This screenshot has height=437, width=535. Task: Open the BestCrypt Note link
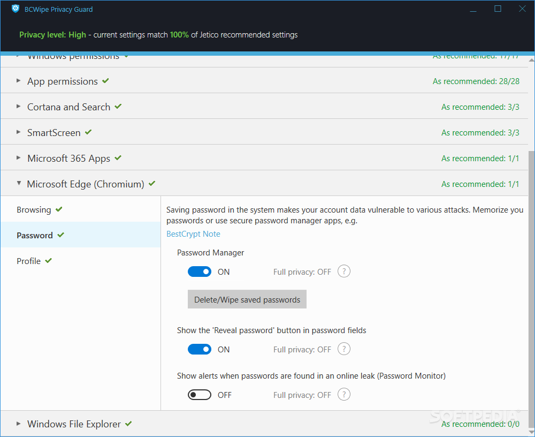tap(193, 233)
